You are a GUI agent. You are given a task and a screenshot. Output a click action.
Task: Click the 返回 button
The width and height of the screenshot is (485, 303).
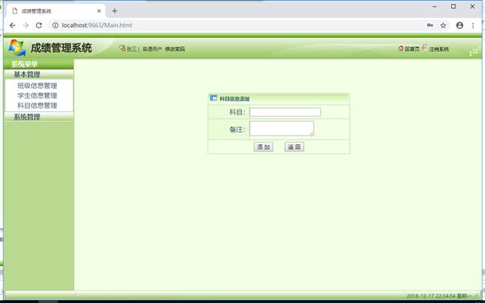click(x=294, y=147)
